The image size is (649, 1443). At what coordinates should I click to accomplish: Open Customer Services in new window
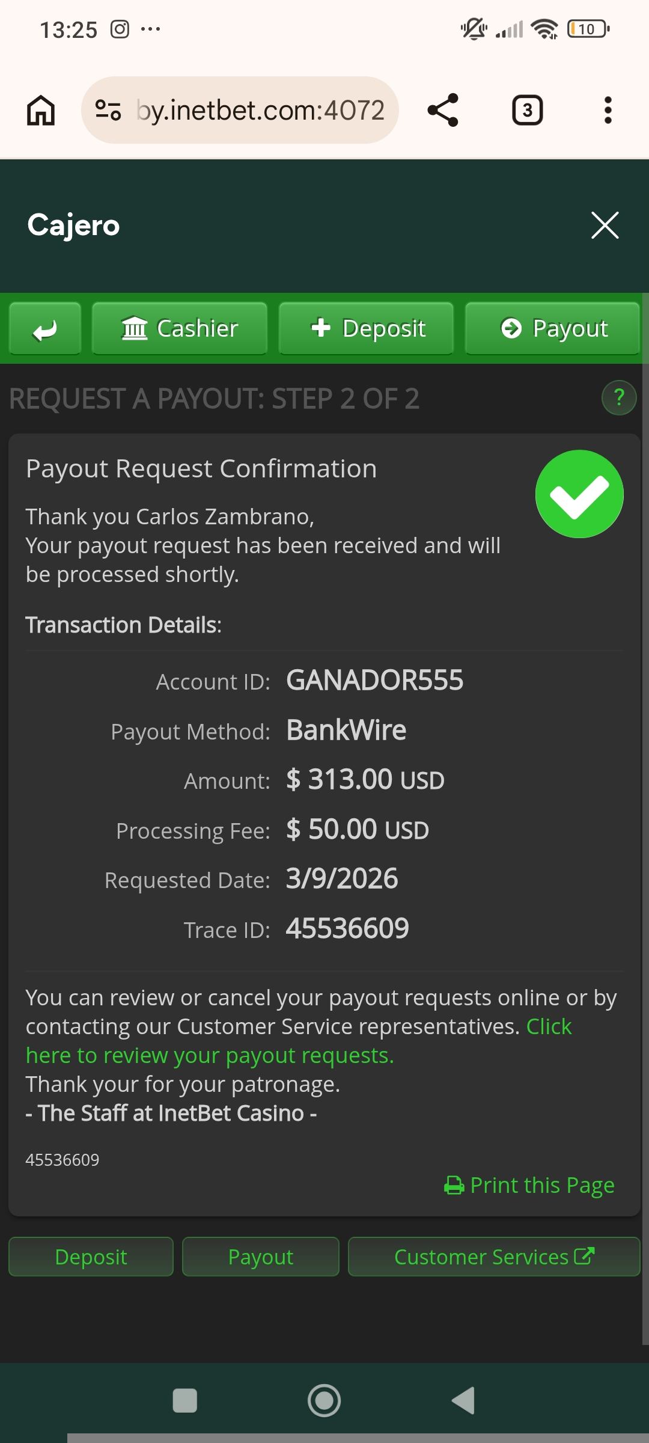coord(494,1257)
